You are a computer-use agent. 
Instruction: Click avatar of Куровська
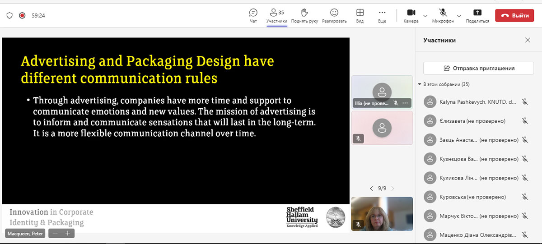click(x=430, y=197)
